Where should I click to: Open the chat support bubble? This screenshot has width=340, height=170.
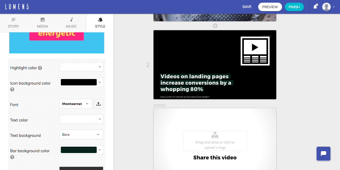point(324,154)
